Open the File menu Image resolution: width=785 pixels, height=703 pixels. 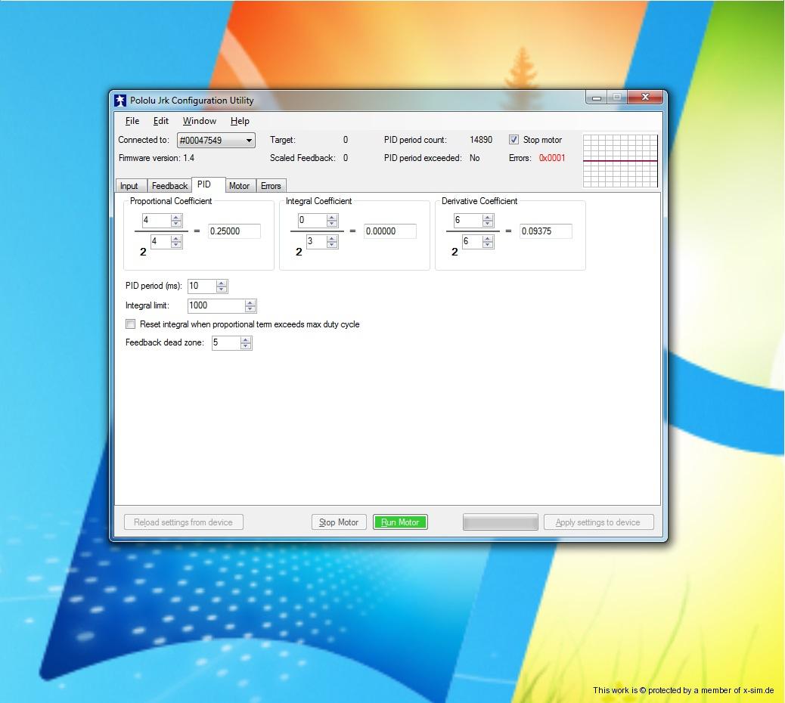(132, 121)
